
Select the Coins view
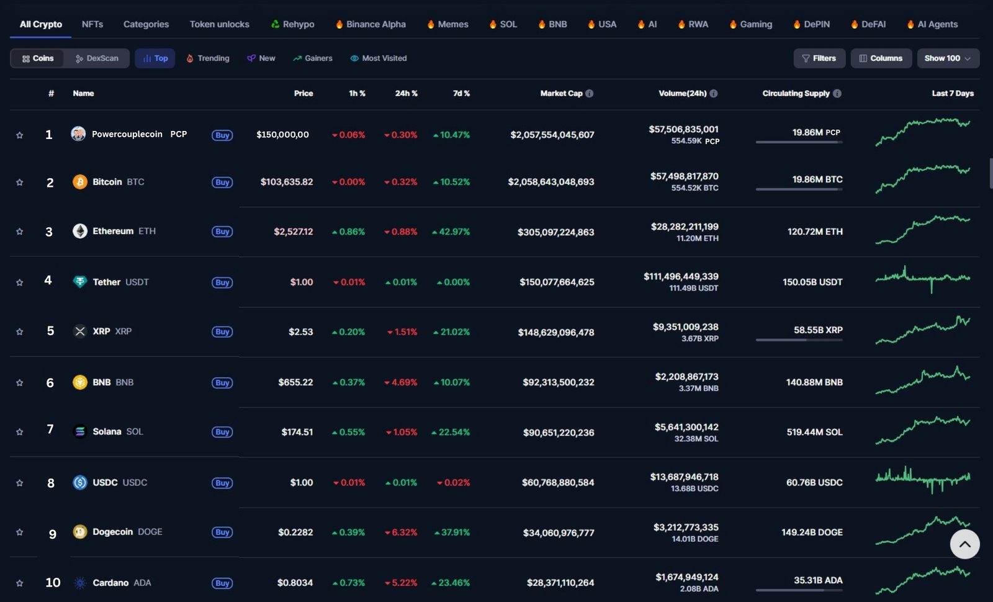coord(38,58)
